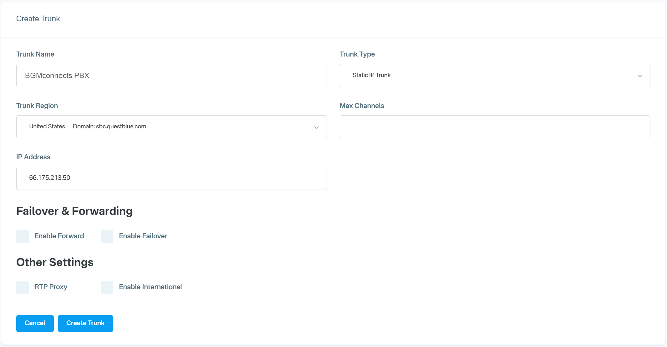The width and height of the screenshot is (667, 347).
Task: Click the IP Address input field
Action: pos(171,178)
